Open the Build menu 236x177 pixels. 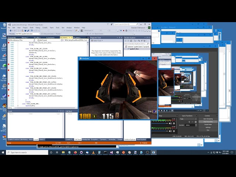click(x=31, y=28)
